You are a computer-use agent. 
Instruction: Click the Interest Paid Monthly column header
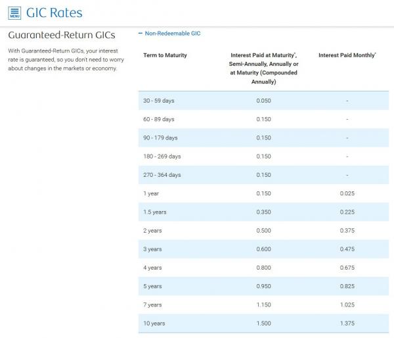(347, 55)
